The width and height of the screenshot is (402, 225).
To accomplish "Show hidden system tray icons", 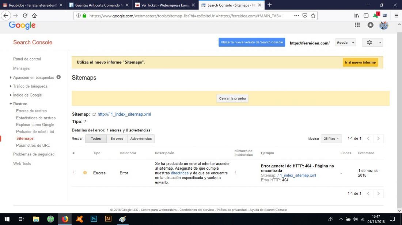I will (341, 219).
